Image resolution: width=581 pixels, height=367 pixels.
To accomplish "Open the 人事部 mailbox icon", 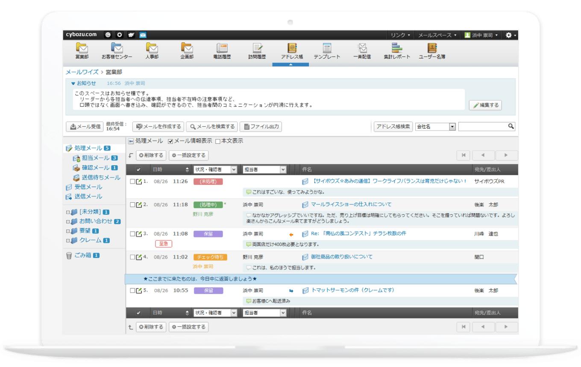I will point(152,48).
